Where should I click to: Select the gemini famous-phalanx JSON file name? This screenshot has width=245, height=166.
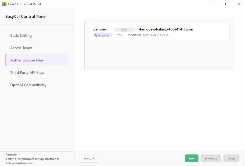click(x=143, y=29)
